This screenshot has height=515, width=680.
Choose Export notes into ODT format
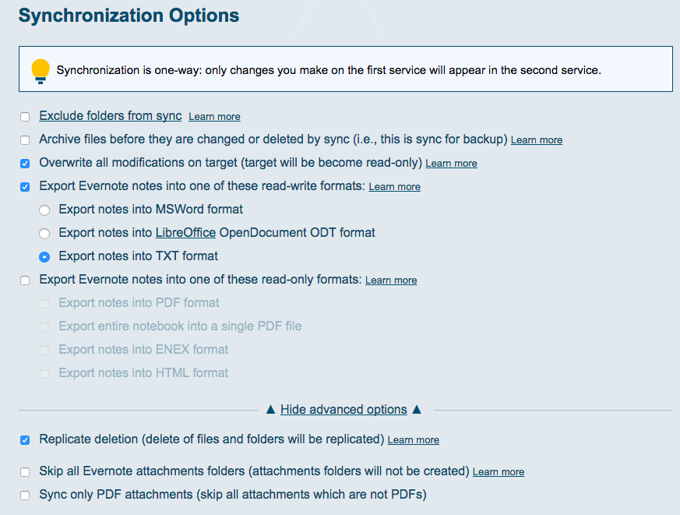[x=44, y=233]
